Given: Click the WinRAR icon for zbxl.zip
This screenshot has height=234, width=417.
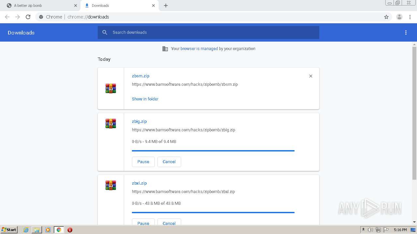Looking at the screenshot, I should [x=111, y=185].
